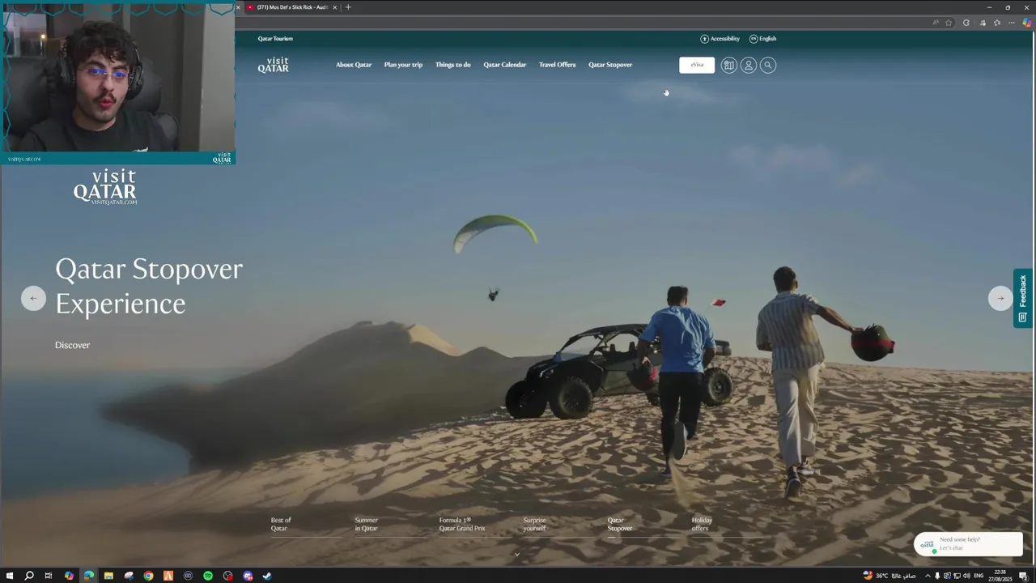Open the About Qatar menu
Image resolution: width=1036 pixels, height=583 pixels.
pos(354,65)
